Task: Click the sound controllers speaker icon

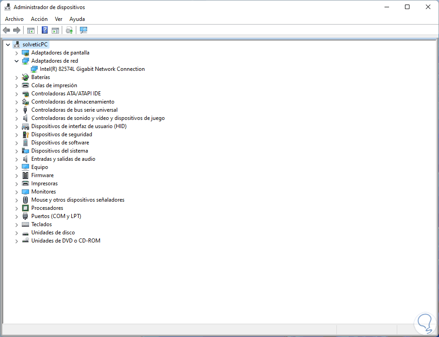Action: [x=25, y=118]
